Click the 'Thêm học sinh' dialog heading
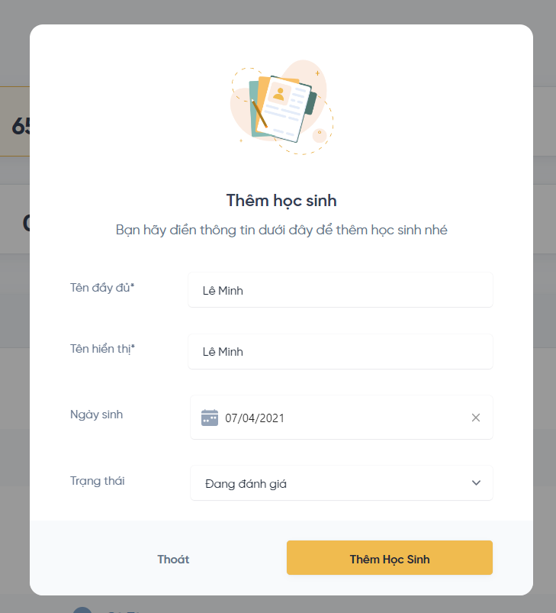This screenshot has width=556, height=613. [x=281, y=201]
